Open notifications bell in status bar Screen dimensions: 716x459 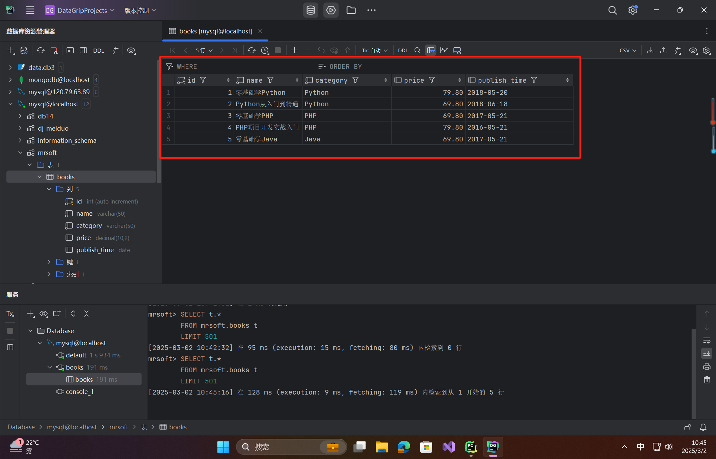tap(703, 427)
